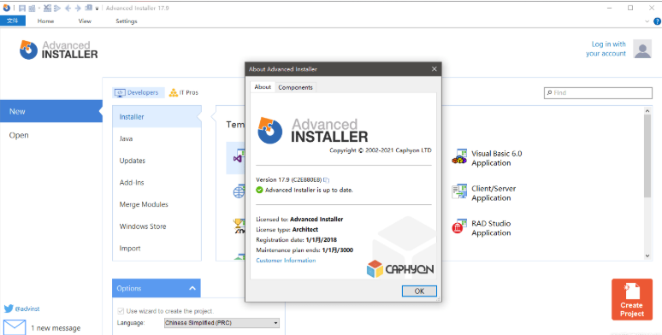Open the Home ribbon tab
This screenshot has height=335, width=662.
coord(45,21)
